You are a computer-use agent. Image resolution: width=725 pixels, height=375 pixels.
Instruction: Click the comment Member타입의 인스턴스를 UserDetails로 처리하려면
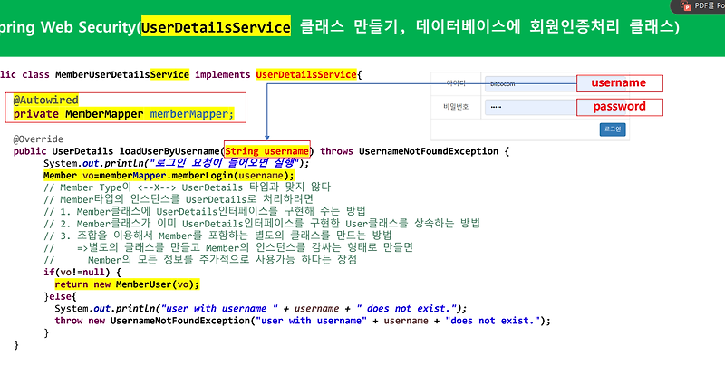179,200
